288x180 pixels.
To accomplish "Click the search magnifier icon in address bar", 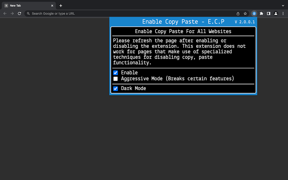I will click(x=28, y=14).
